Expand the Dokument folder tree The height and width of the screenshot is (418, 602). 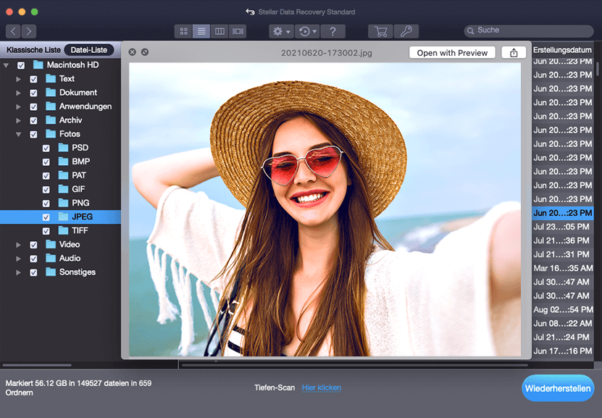pyautogui.click(x=19, y=93)
